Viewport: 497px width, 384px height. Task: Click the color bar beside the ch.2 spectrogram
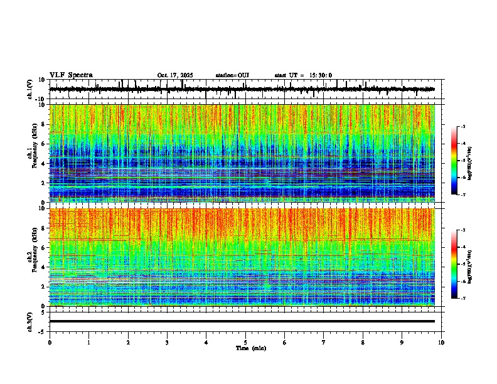(454, 264)
